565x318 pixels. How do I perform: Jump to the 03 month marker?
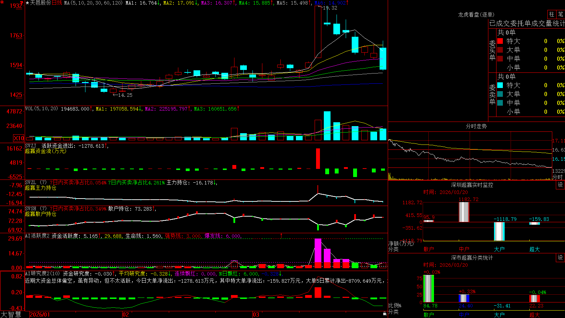pyautogui.click(x=256, y=314)
